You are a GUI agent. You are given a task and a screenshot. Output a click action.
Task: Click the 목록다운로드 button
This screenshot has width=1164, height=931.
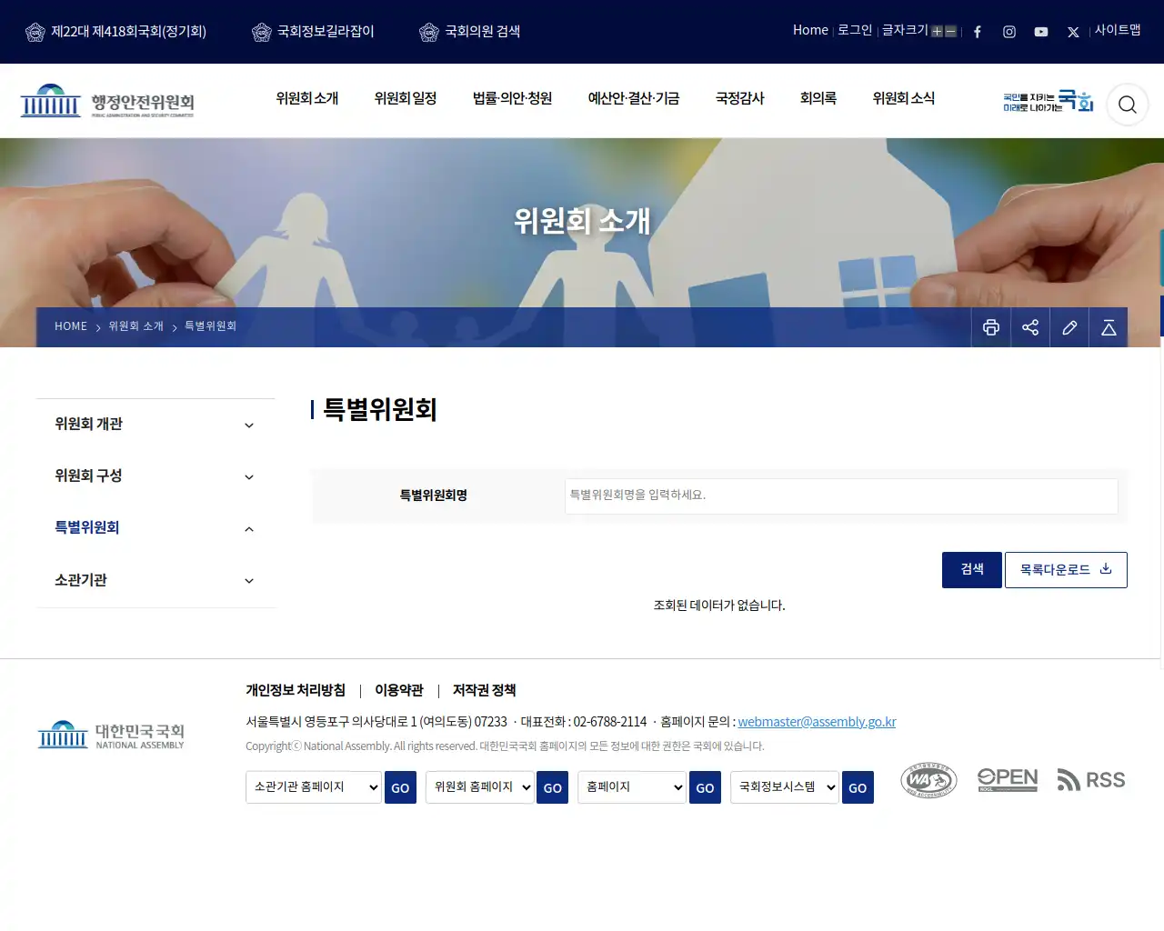point(1066,570)
